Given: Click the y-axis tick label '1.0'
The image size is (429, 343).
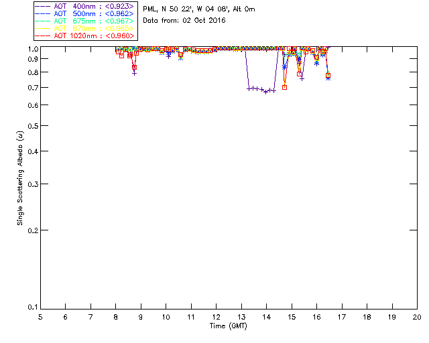Looking at the screenshot, I should point(33,49).
